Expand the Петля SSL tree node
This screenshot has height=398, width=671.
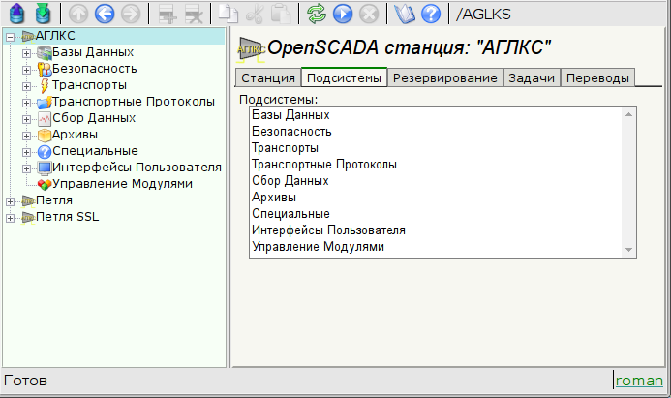[x=10, y=217]
